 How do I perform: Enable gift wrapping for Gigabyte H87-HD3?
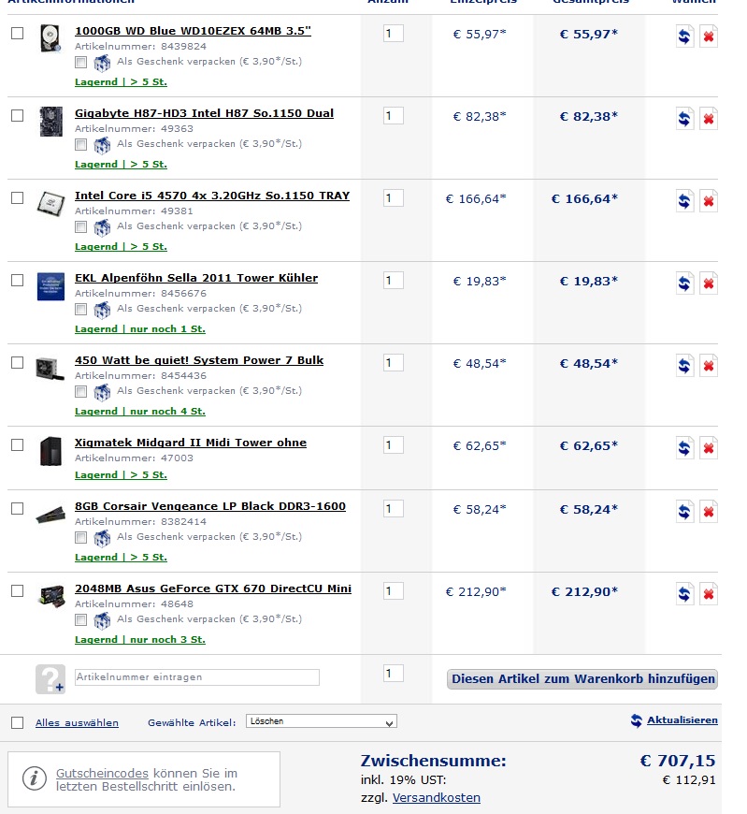(80, 145)
